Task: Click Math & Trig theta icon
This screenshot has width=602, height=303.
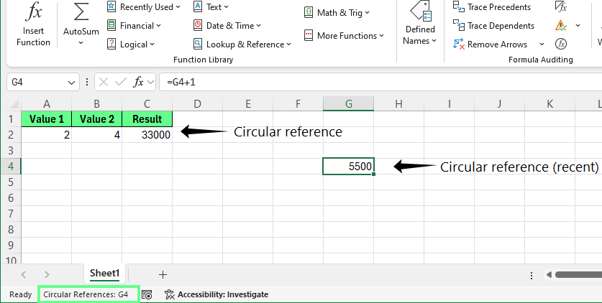Action: click(x=309, y=12)
